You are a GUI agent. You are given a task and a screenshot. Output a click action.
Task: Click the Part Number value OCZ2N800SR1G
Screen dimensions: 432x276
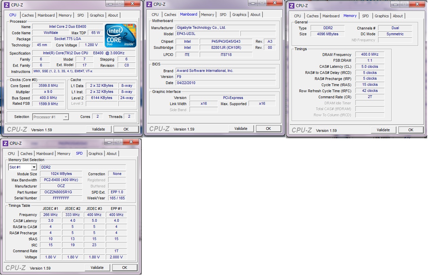click(61, 192)
